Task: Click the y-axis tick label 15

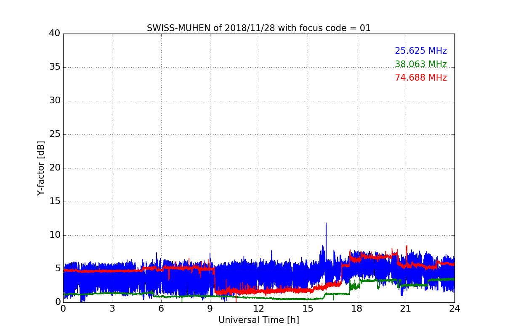Action: point(55,202)
